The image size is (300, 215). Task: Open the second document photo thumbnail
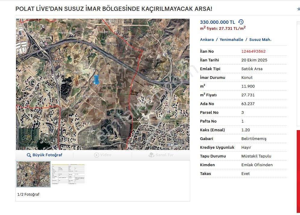68,174
